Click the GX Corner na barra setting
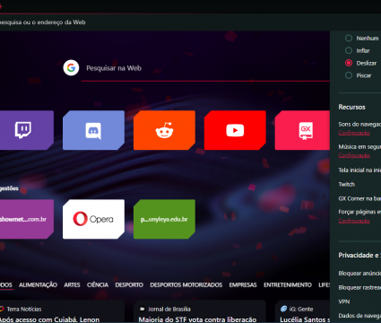 coord(359,198)
